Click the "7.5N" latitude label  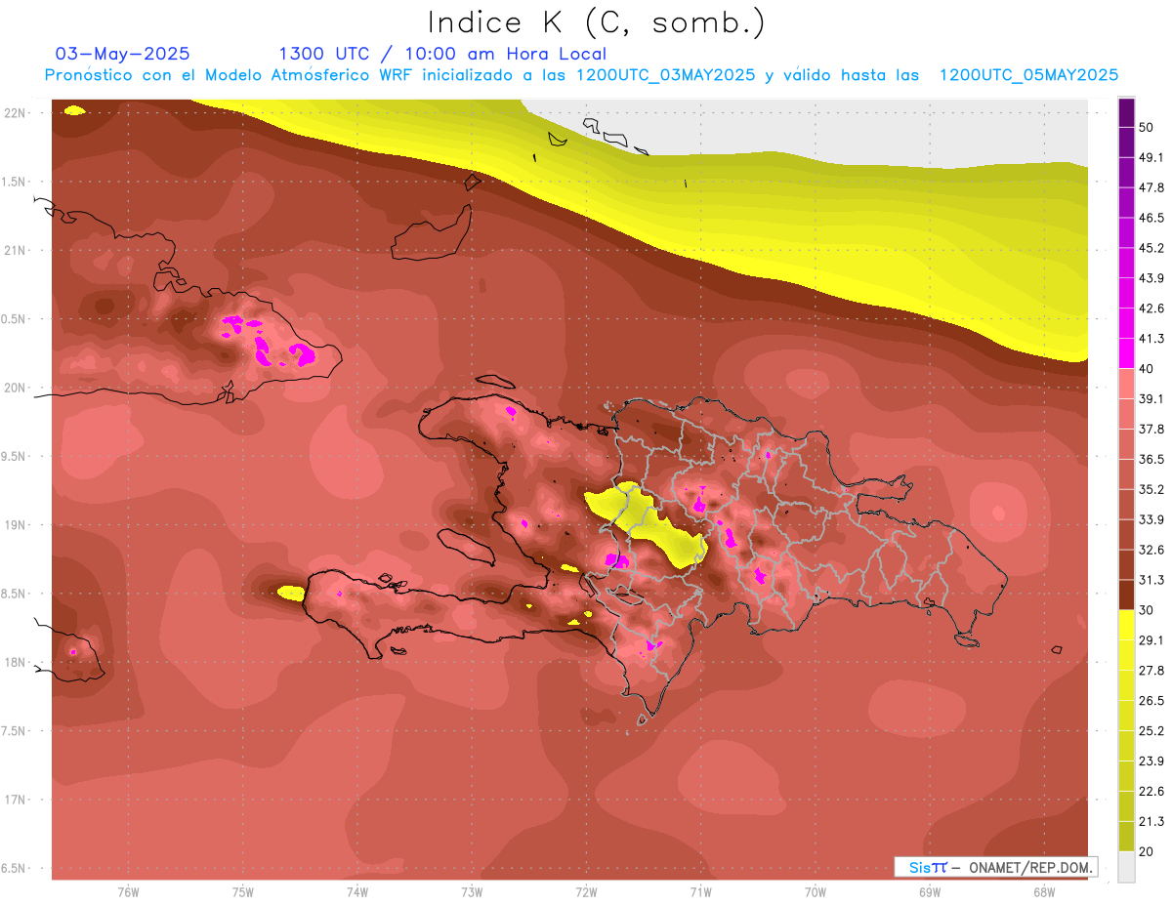coord(16,731)
